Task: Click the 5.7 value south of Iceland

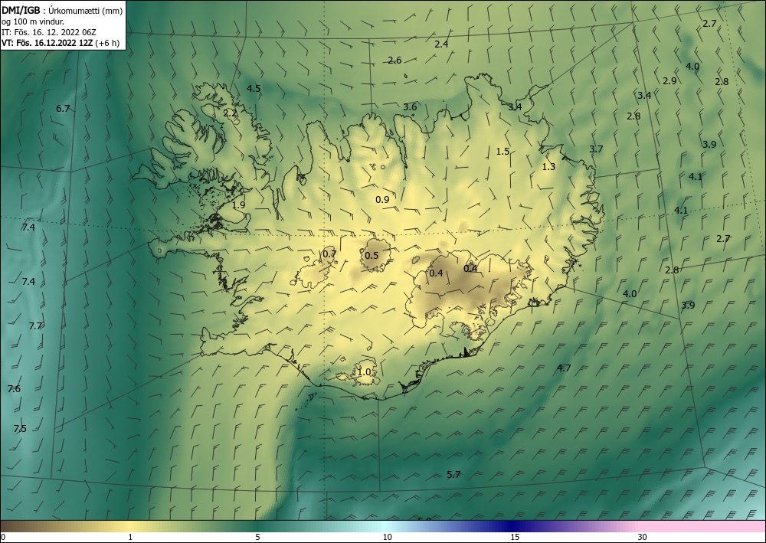Action: pyautogui.click(x=453, y=474)
